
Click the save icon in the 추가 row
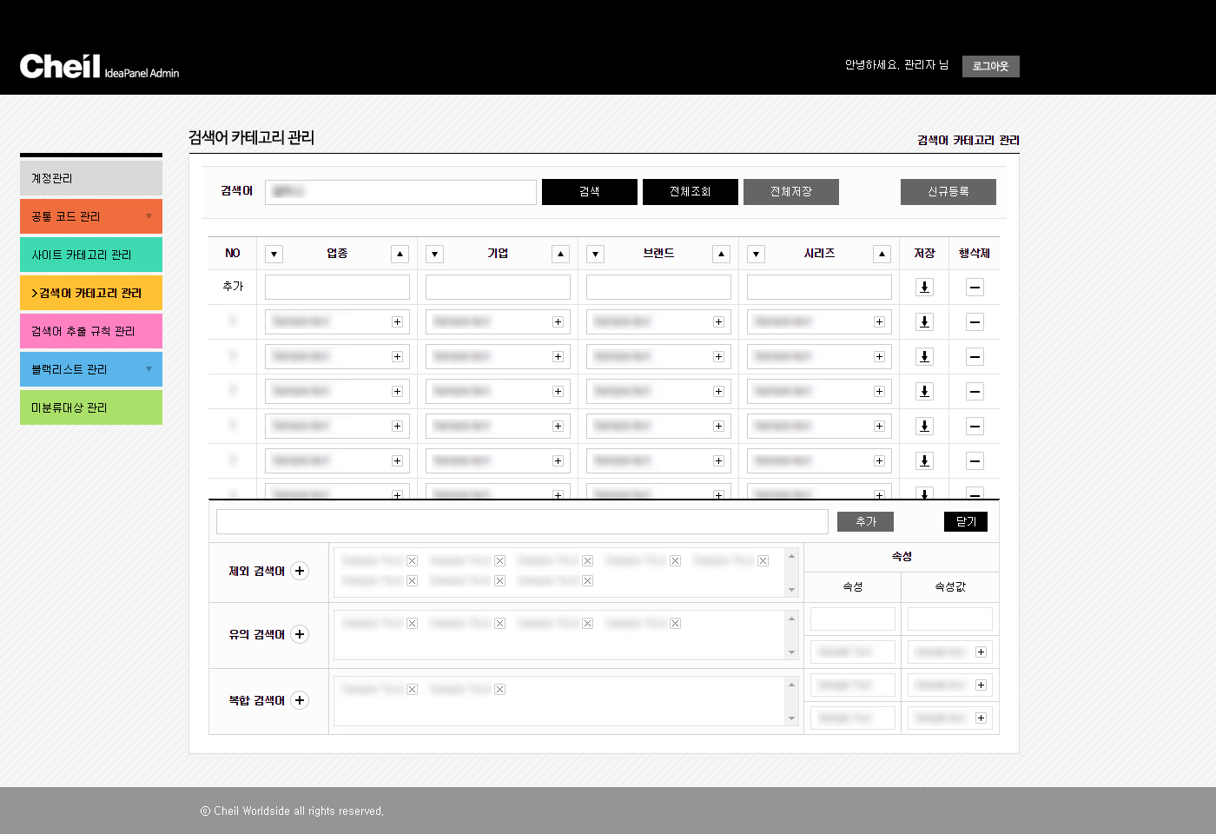tap(924, 288)
